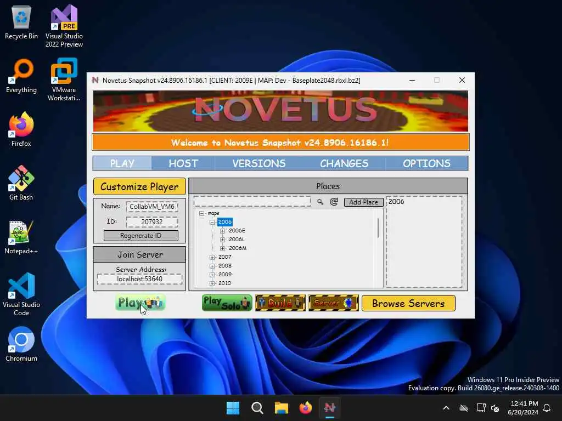Click Novetus taskbar icon
This screenshot has height=421, width=562.
pos(330,408)
